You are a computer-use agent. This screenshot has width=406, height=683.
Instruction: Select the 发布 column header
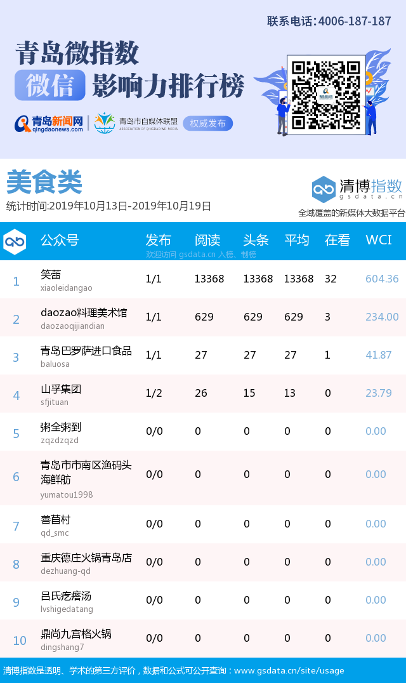tap(159, 240)
